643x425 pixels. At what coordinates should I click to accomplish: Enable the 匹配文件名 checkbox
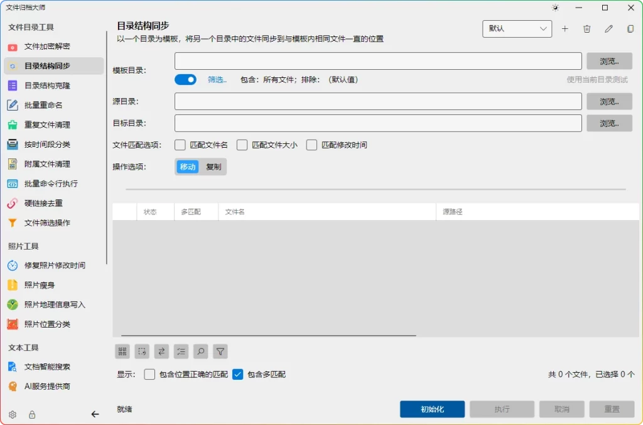180,145
